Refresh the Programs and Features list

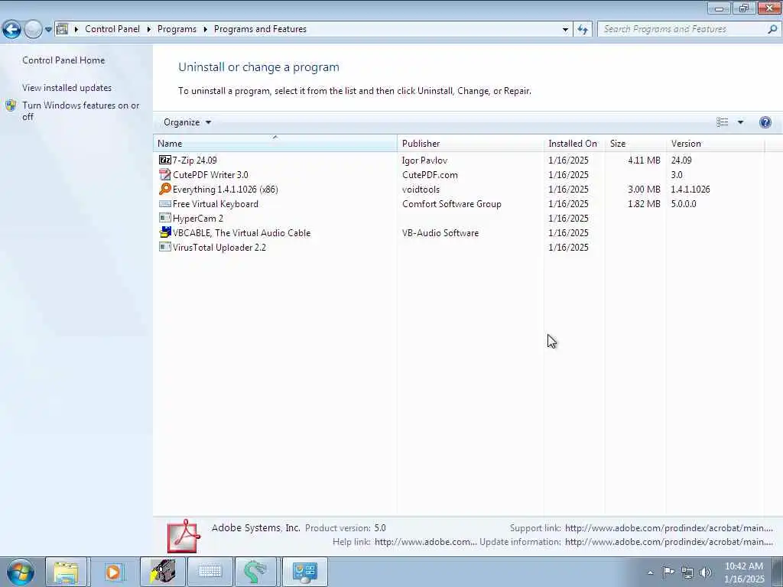pyautogui.click(x=583, y=30)
